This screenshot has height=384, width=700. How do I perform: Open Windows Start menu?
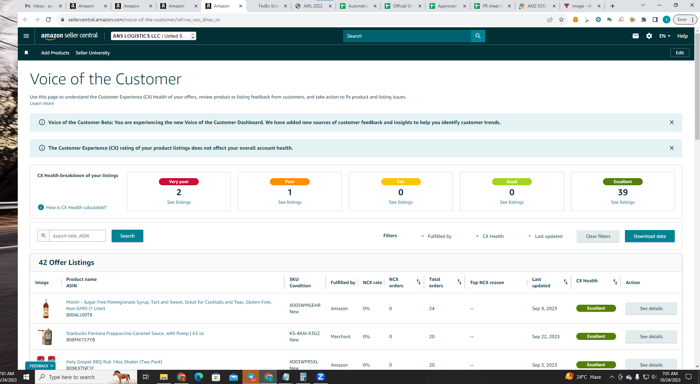[x=26, y=377]
